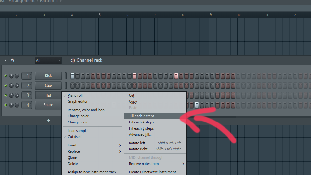Expand Receive notes from submenu
311x175 pixels.
pos(155,164)
